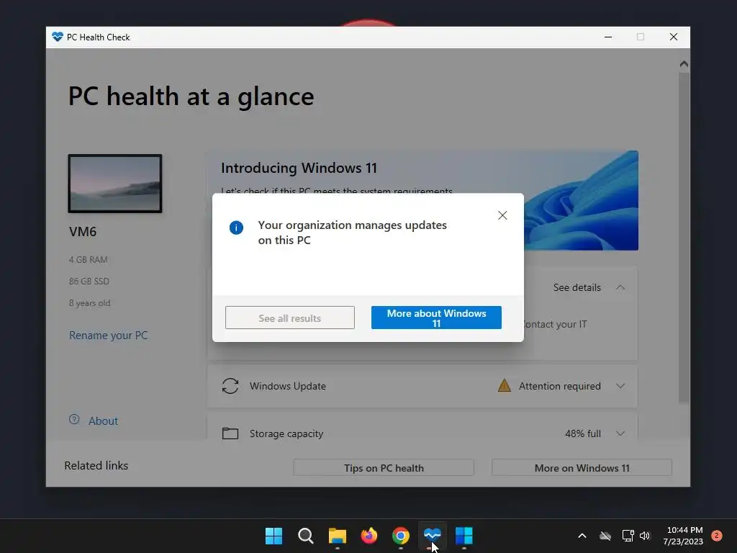737x553 pixels.
Task: Click the blue Windows tile taskbar icon
Action: pyautogui.click(x=464, y=536)
